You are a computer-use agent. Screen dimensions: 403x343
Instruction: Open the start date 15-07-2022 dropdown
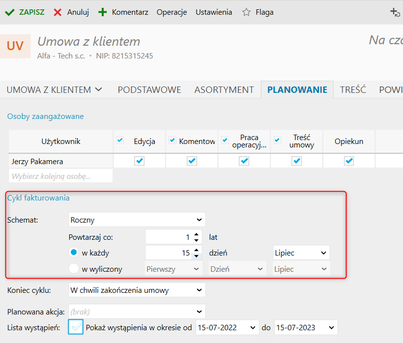pos(227,327)
